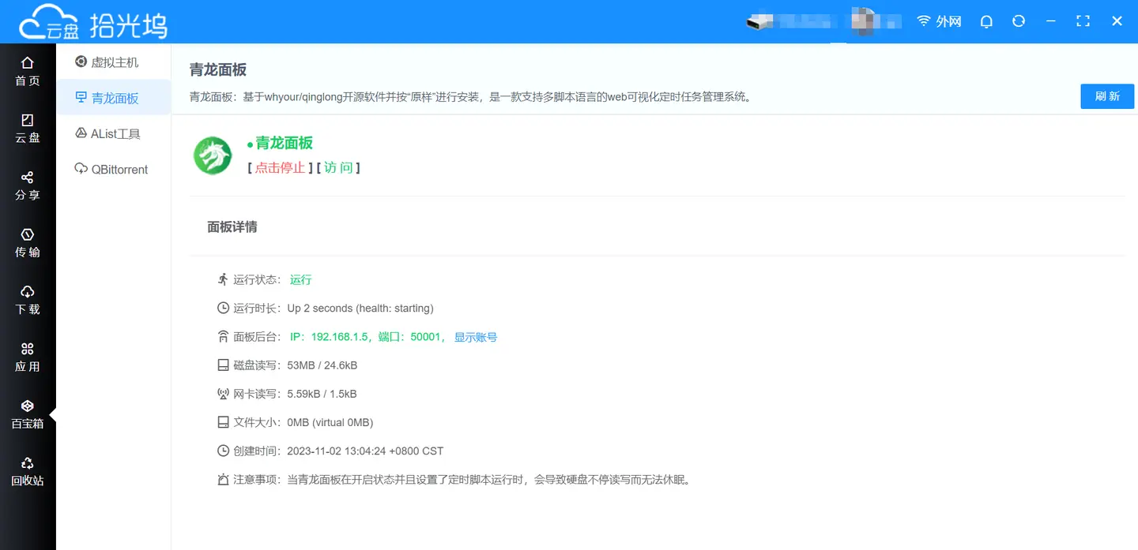The height and width of the screenshot is (550, 1138).
Task: Open notifications bell icon in title bar
Action: pos(986,21)
